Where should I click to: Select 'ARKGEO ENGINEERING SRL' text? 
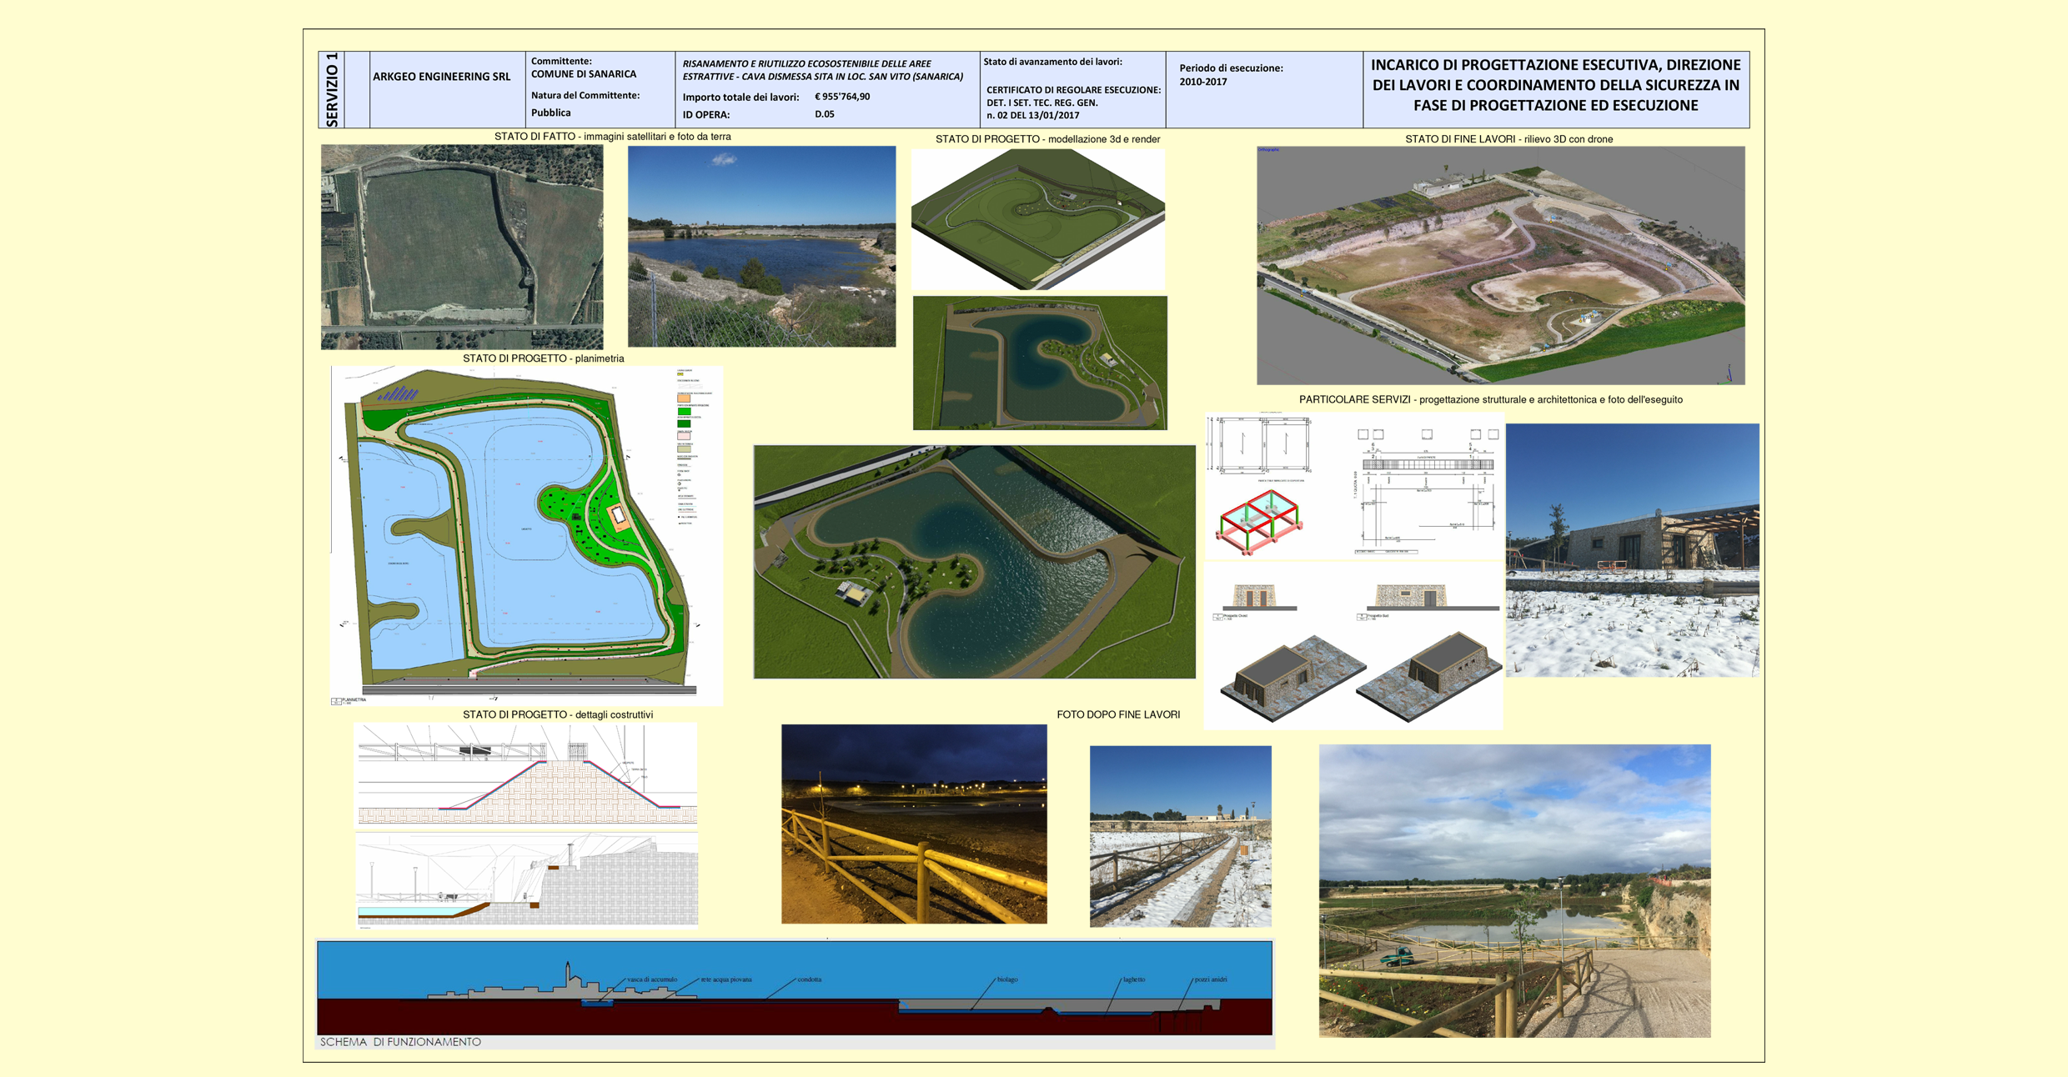point(441,77)
